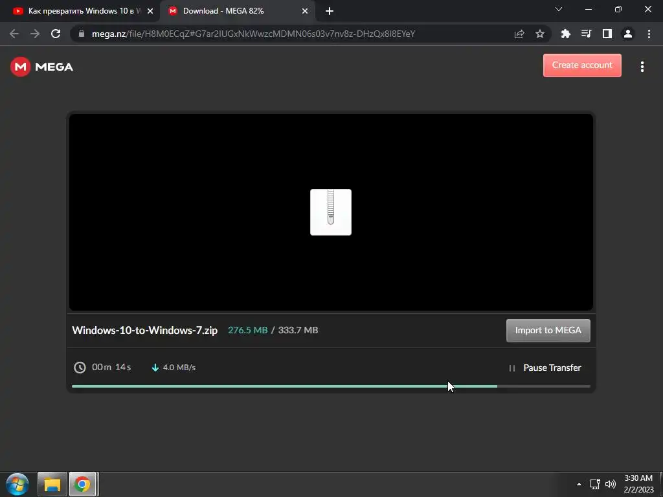Bookmark this page with the star
Image resolution: width=663 pixels, height=497 pixels.
(x=540, y=34)
